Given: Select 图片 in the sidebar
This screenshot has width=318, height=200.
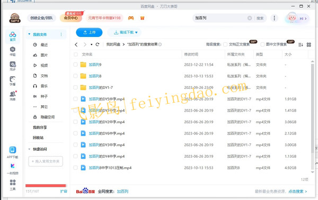Looking at the screenshot, I should coord(44,55).
